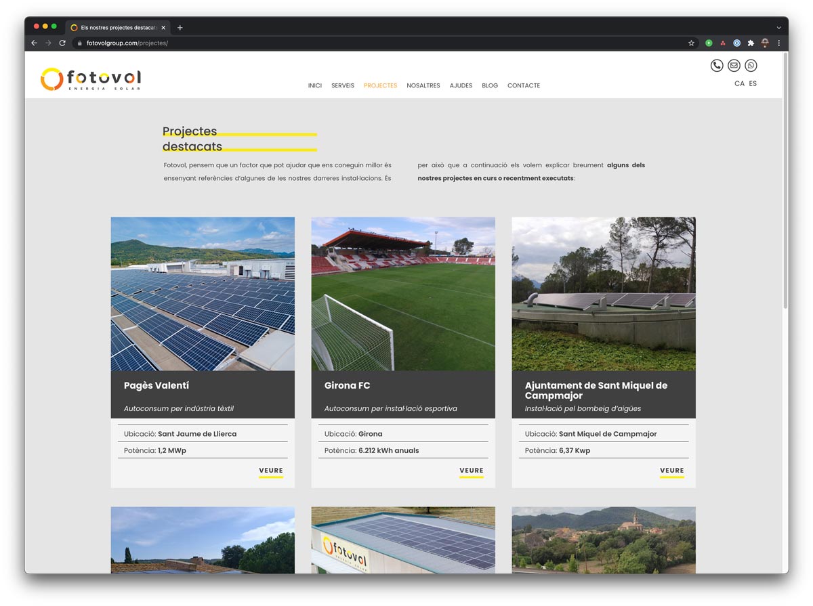The image size is (813, 606).
Task: Click the Chrome profile avatar
Action: pyautogui.click(x=765, y=43)
